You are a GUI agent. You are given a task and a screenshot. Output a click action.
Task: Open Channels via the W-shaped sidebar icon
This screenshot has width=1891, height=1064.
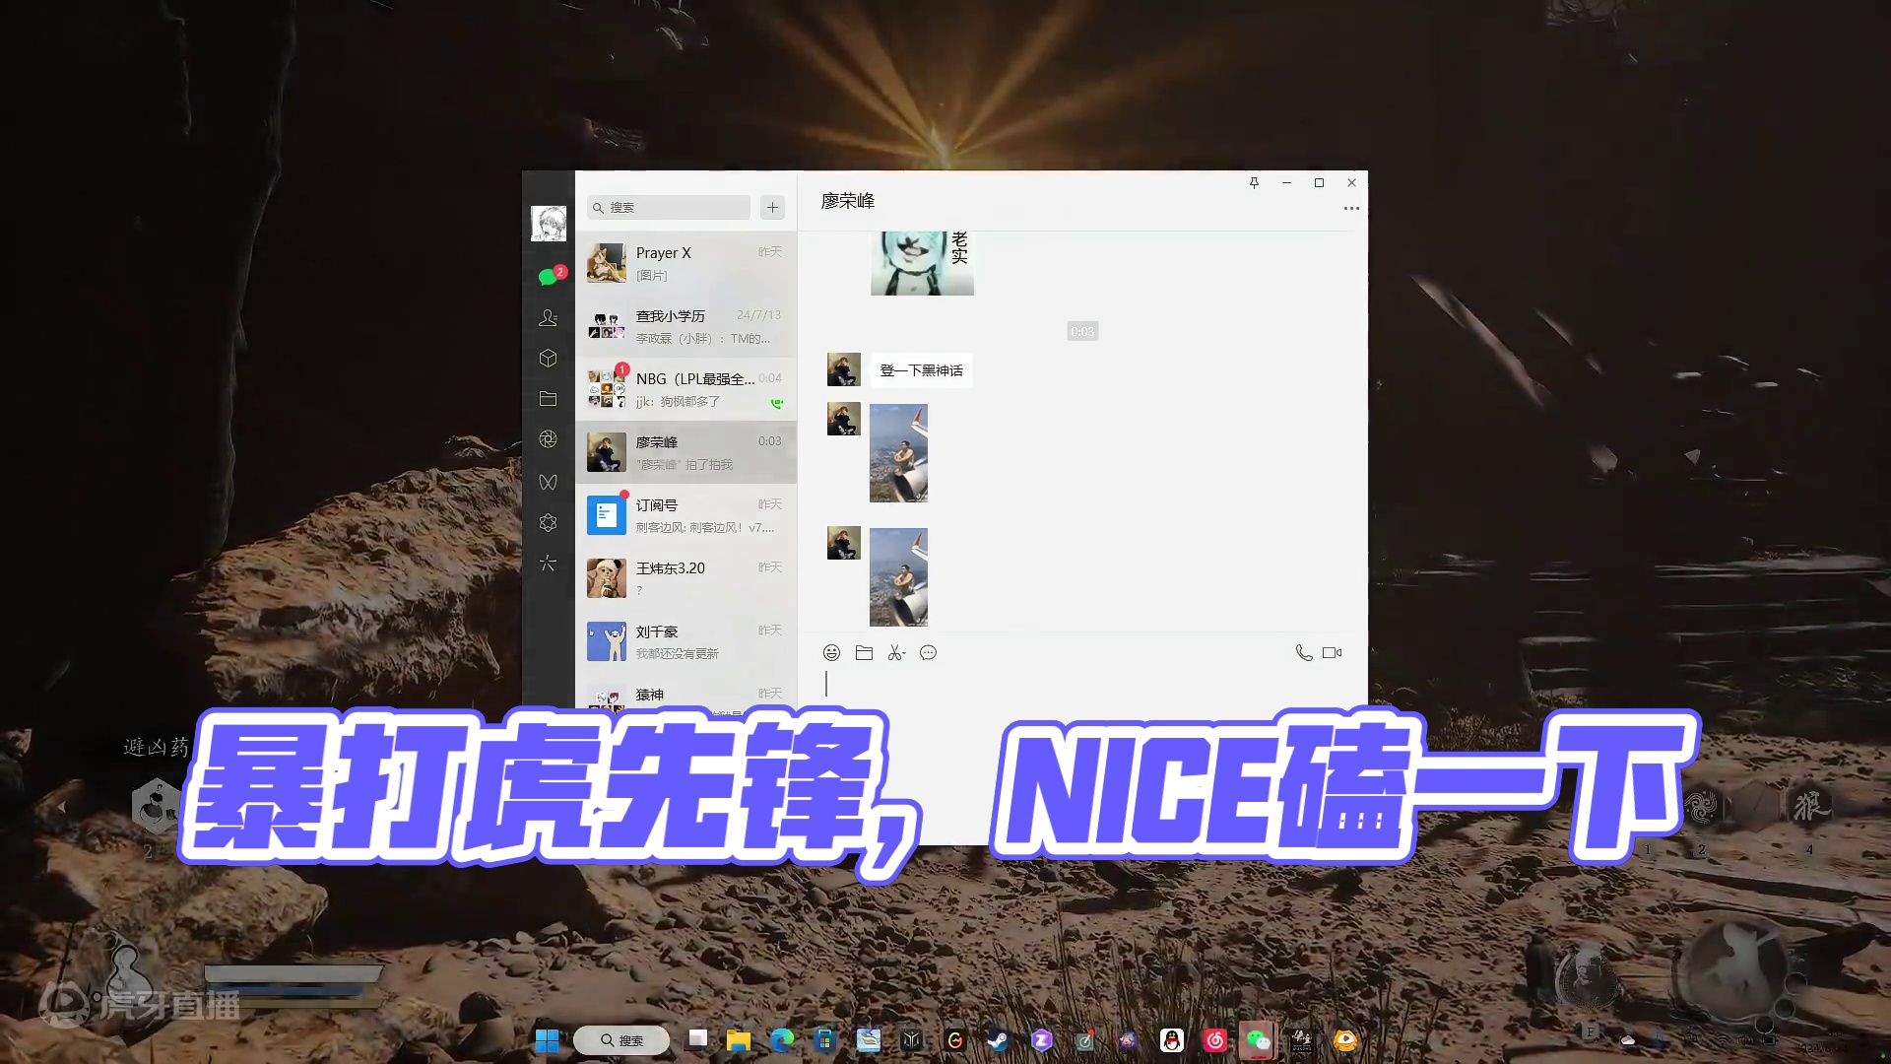[x=549, y=482]
